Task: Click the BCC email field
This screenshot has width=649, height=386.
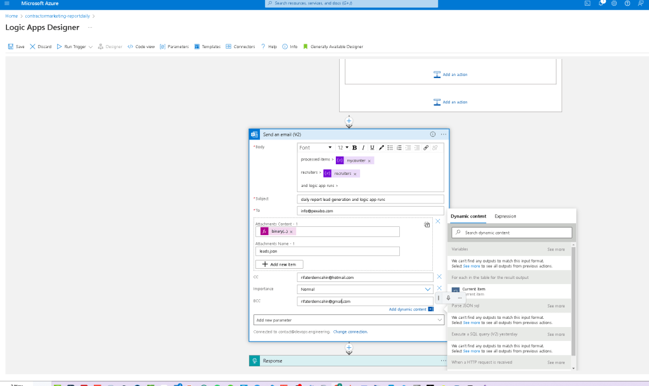Action: 365,301
